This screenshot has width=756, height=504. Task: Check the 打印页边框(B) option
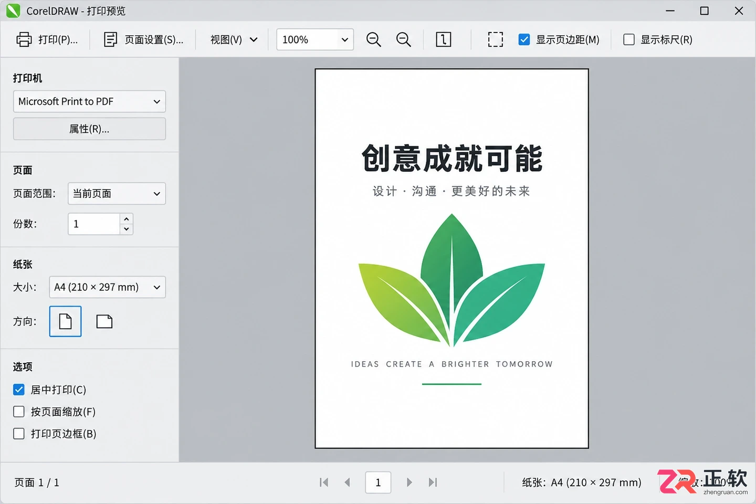[x=19, y=434]
